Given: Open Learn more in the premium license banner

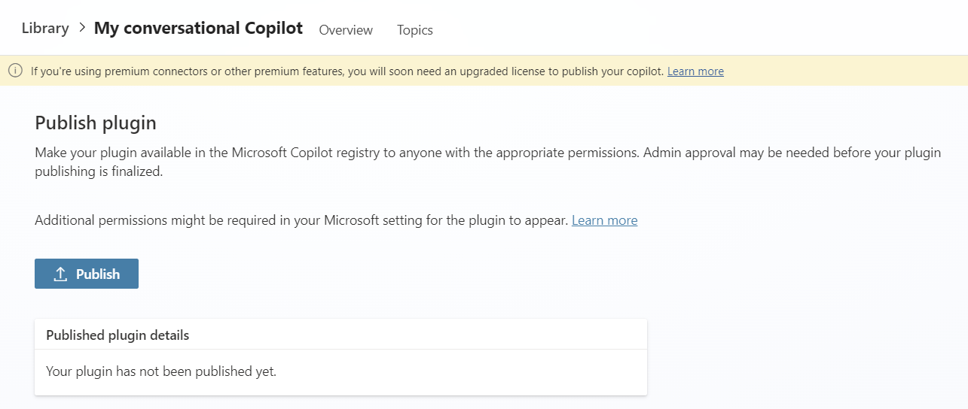Looking at the screenshot, I should 695,71.
